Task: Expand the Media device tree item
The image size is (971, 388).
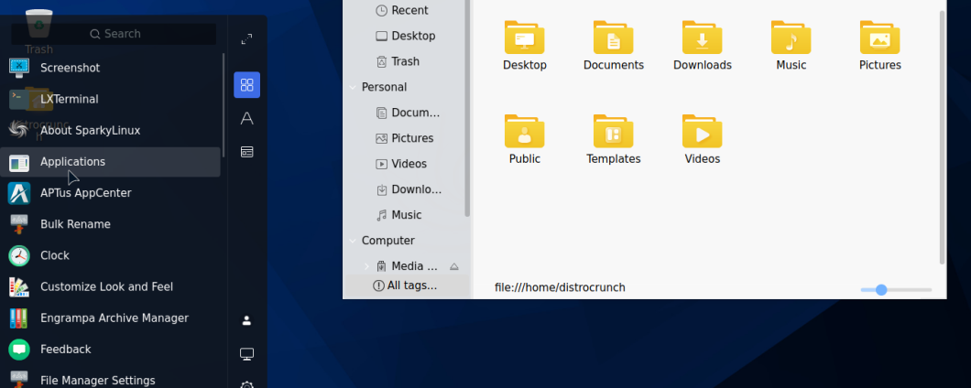Action: [x=366, y=266]
